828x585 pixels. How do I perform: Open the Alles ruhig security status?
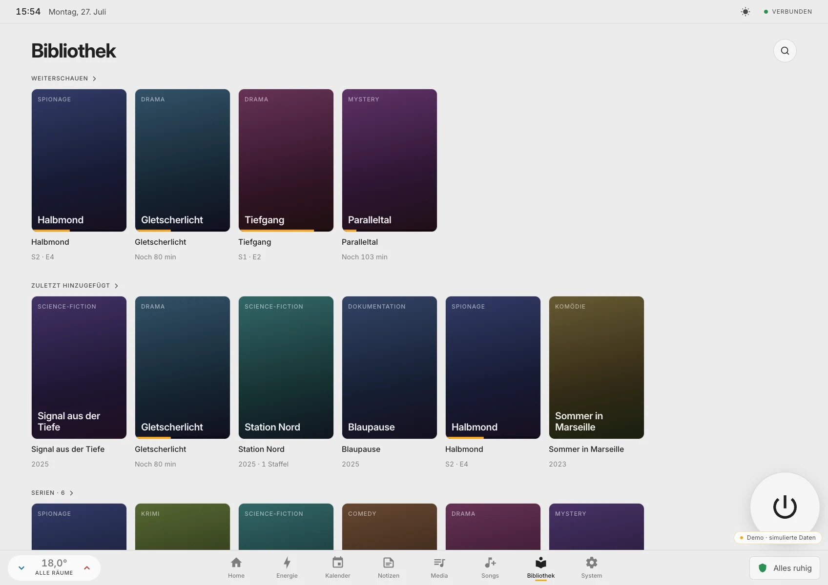pos(785,568)
